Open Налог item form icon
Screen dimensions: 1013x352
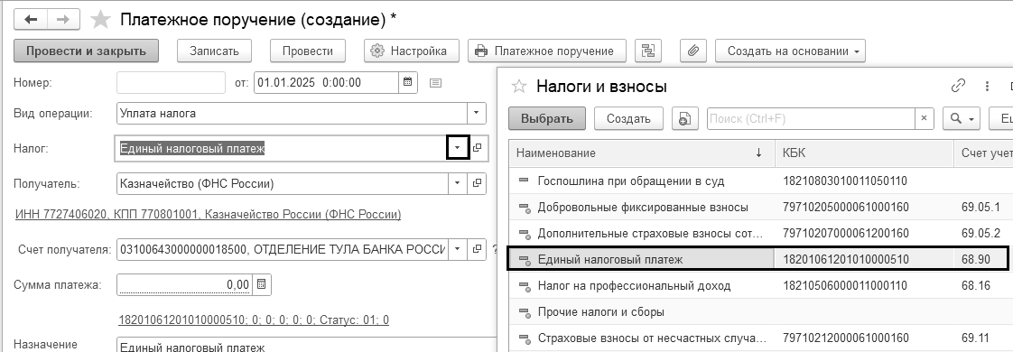pos(478,148)
